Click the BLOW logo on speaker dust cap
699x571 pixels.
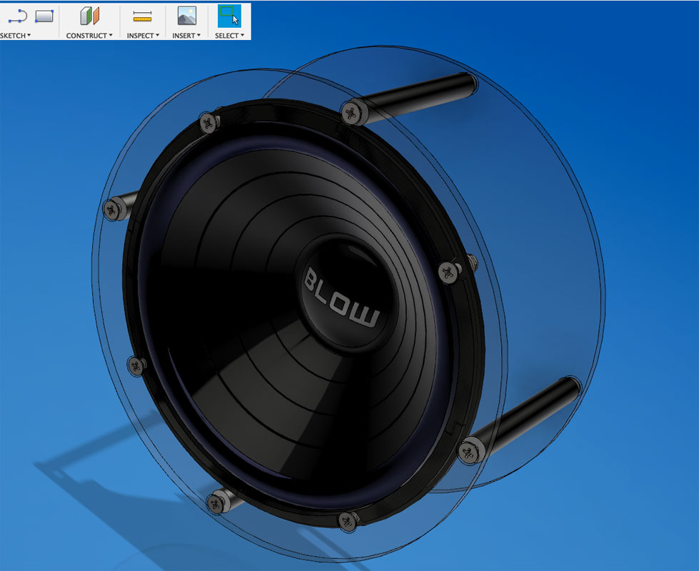tap(341, 298)
